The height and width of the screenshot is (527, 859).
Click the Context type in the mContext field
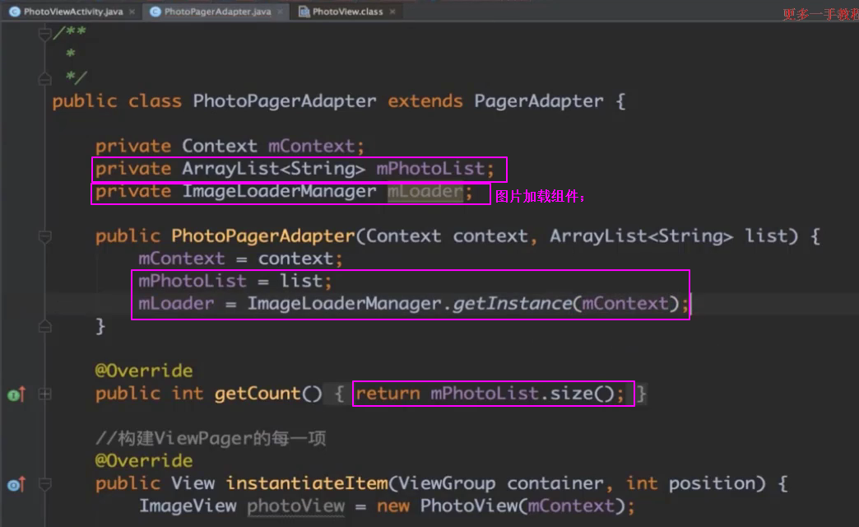tap(219, 146)
